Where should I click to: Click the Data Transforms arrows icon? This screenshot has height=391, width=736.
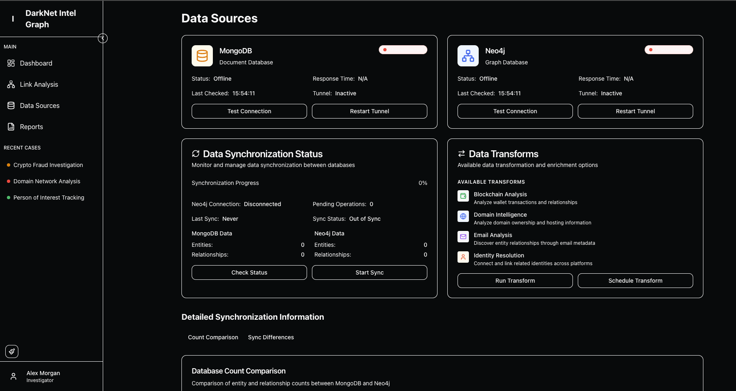click(462, 154)
